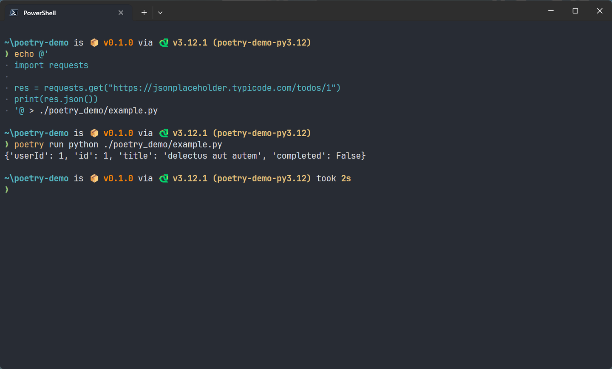This screenshot has height=369, width=612.
Task: Click the jsonplaceholder URL in the requests.get line
Action: [222, 88]
